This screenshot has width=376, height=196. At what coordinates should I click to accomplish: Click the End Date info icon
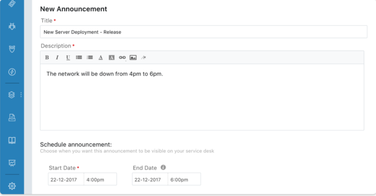click(x=163, y=167)
